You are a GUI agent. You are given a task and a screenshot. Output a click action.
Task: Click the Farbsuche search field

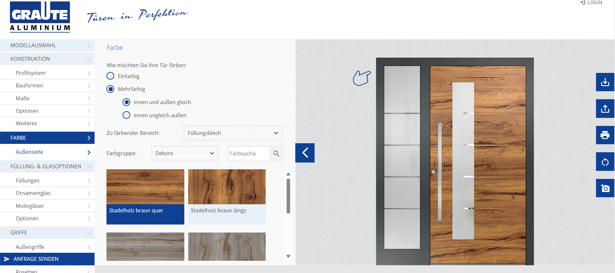click(x=249, y=154)
